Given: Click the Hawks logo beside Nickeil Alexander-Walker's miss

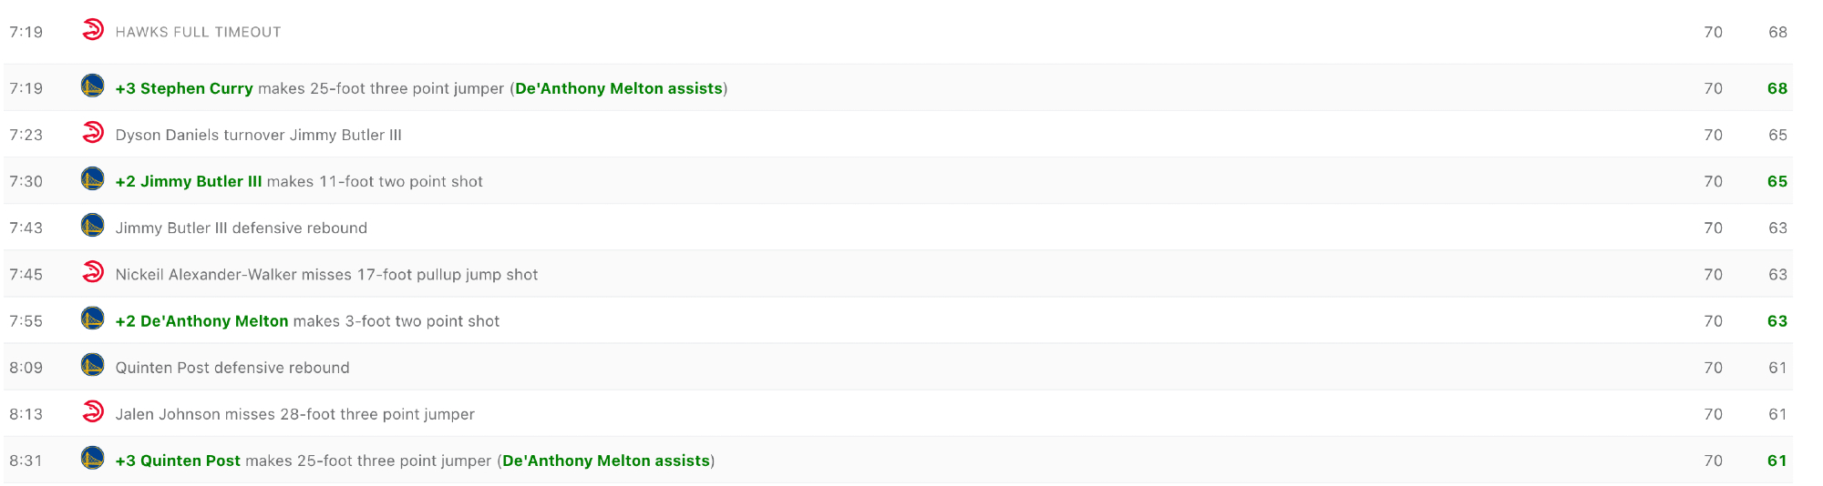Looking at the screenshot, I should [x=93, y=272].
